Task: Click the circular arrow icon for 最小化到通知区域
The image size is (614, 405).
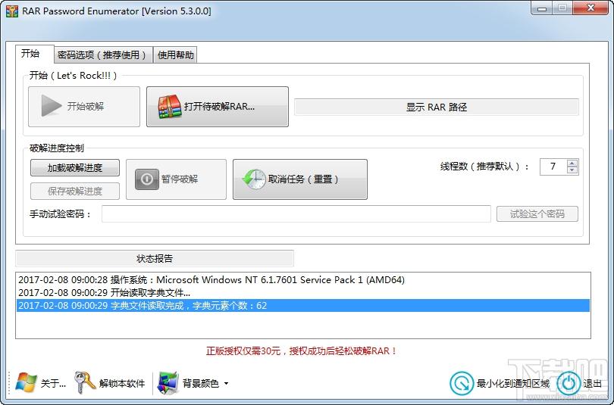Action: 462,383
